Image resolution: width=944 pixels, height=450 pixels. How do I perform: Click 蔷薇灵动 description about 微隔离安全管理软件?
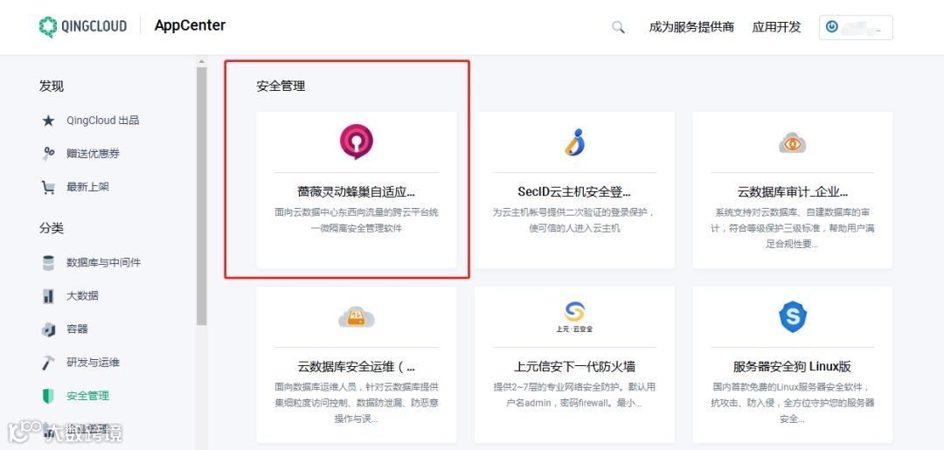click(357, 220)
